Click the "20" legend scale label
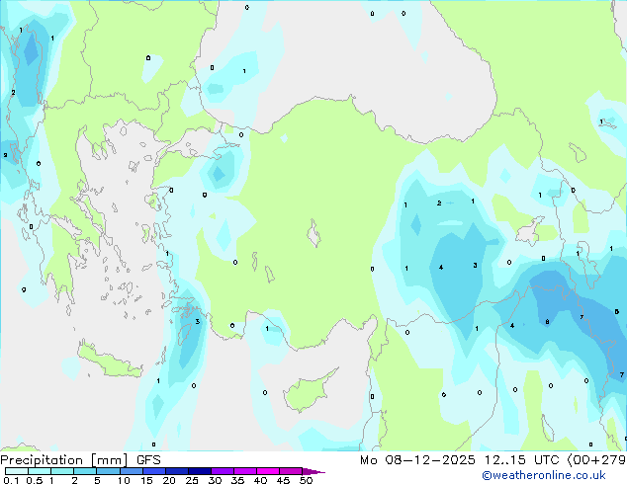The image size is (627, 484). click(169, 480)
